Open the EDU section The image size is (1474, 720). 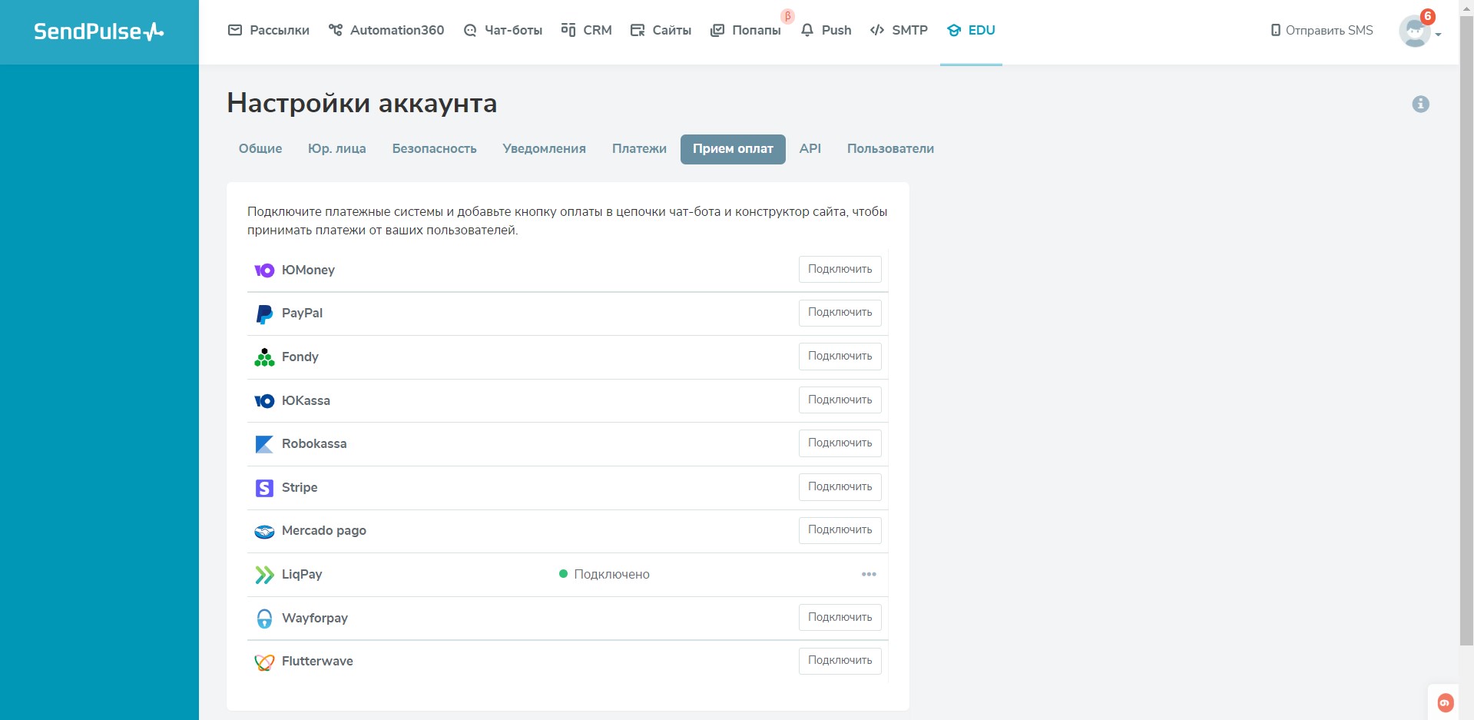coord(971,30)
